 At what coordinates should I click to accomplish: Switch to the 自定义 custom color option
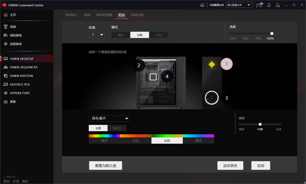tap(117, 128)
